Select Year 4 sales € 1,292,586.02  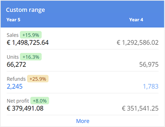[x=137, y=43]
